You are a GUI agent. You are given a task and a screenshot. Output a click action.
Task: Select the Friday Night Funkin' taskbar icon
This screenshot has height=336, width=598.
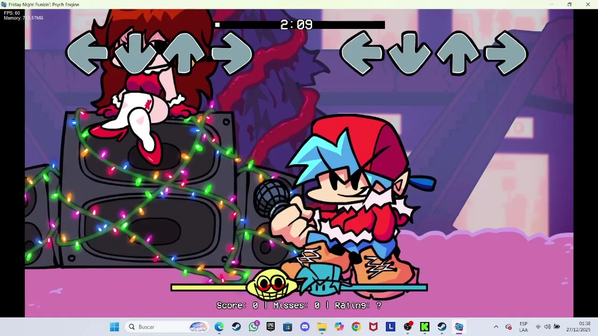point(459,327)
